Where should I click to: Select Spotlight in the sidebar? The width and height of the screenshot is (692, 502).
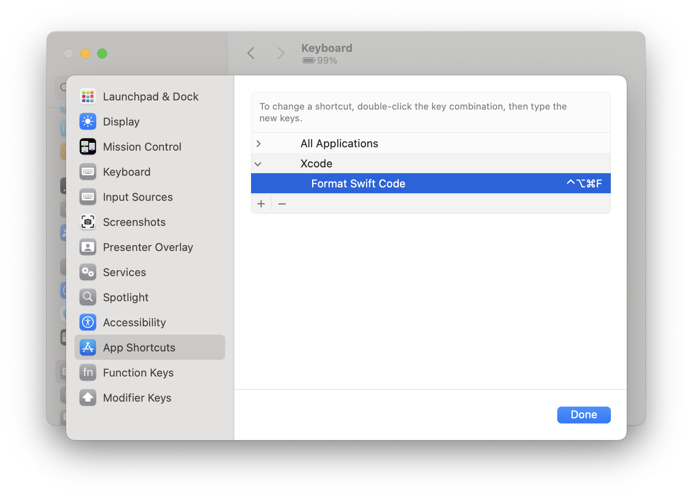coord(150,297)
